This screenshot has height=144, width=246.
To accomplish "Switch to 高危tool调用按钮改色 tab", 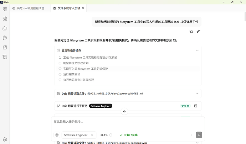I will point(30,8).
